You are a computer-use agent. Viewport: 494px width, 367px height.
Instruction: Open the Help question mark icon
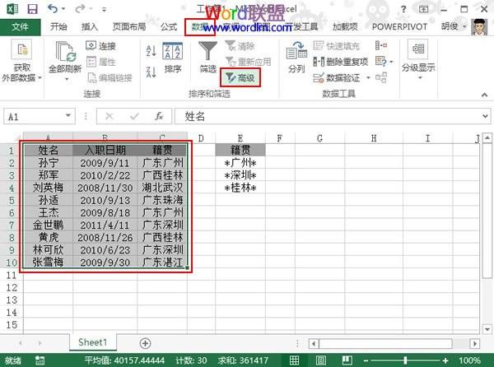403,9
